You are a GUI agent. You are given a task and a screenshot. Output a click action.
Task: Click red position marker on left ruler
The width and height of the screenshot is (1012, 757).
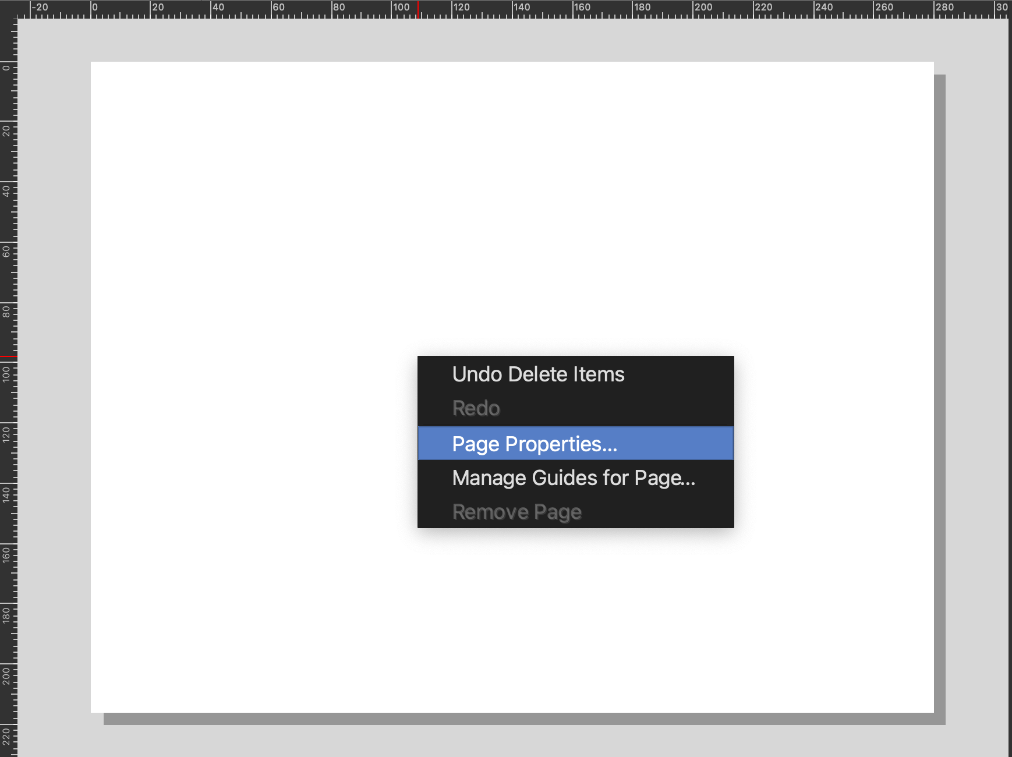(8, 356)
